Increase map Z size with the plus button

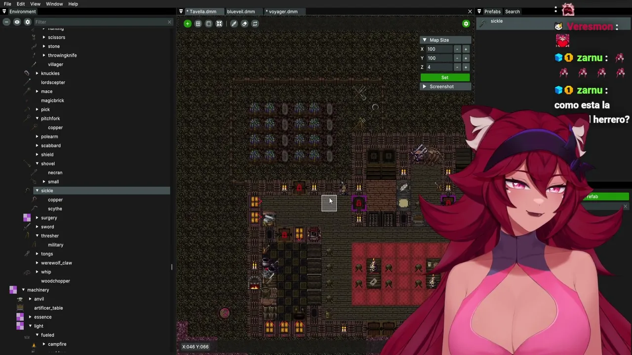(x=466, y=67)
